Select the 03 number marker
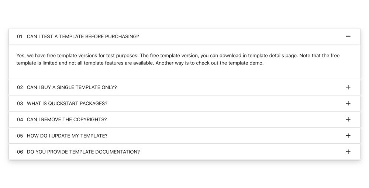The image size is (369, 188). pos(20,104)
